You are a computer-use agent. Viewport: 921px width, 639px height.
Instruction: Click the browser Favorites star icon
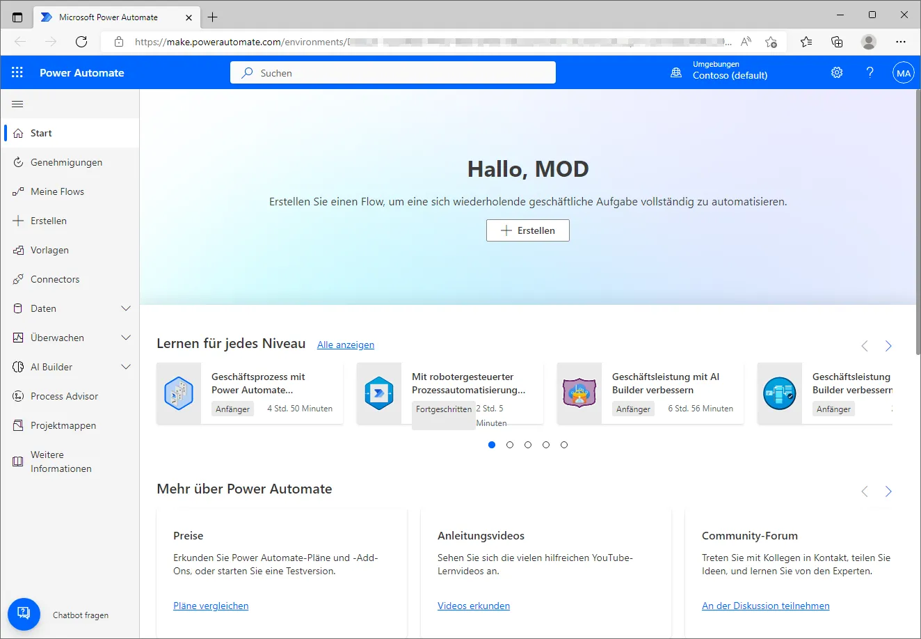coord(806,42)
